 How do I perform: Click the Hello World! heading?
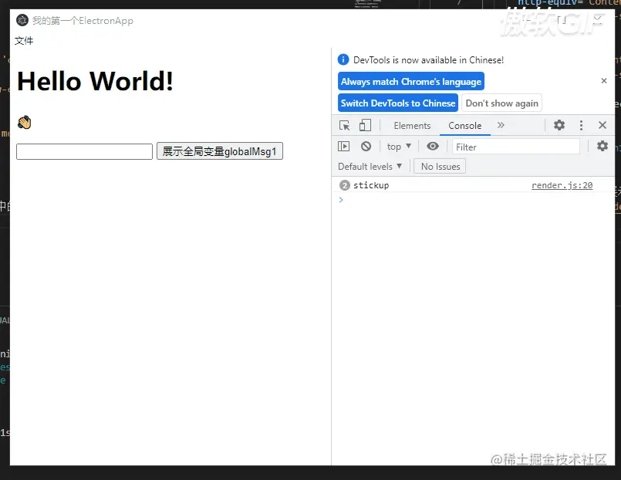[95, 81]
